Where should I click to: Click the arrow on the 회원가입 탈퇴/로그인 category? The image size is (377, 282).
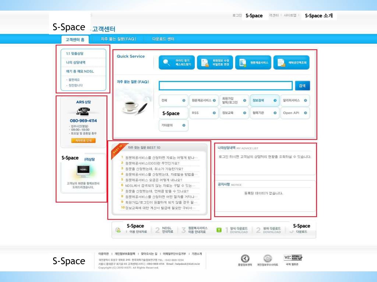coord(244,101)
